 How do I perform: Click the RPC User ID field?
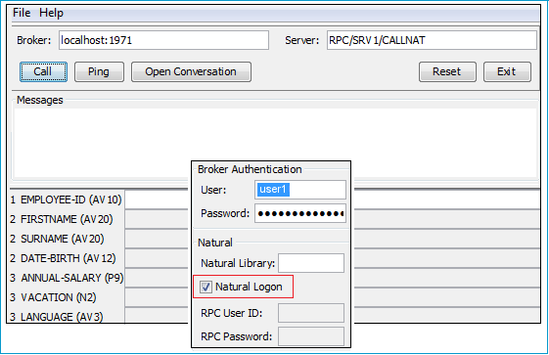(x=311, y=313)
